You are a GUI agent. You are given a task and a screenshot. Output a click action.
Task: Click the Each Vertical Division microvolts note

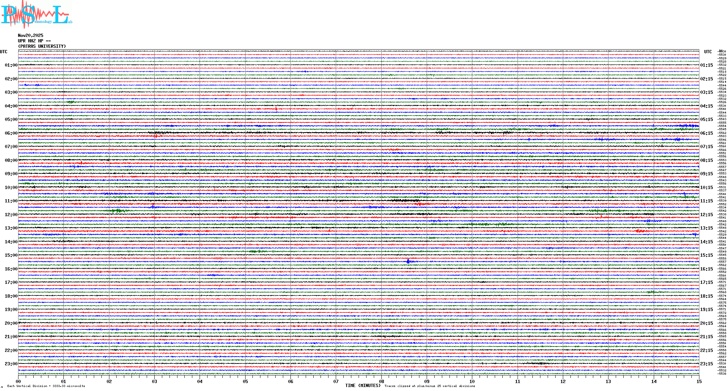tap(46, 386)
